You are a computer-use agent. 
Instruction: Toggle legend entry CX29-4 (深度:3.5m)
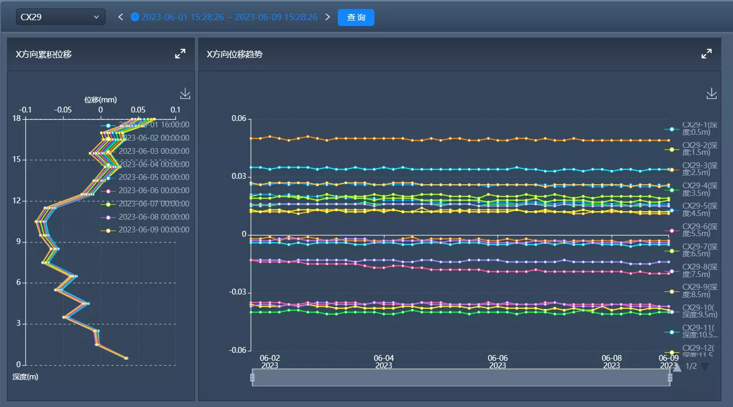point(692,189)
